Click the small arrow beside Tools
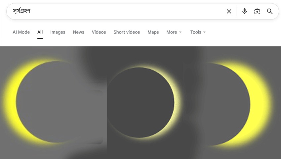The image size is (281, 159). click(204, 32)
